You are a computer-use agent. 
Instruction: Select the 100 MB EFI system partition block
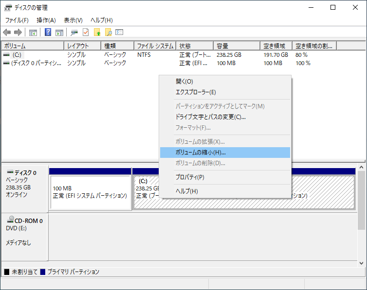[90, 192]
